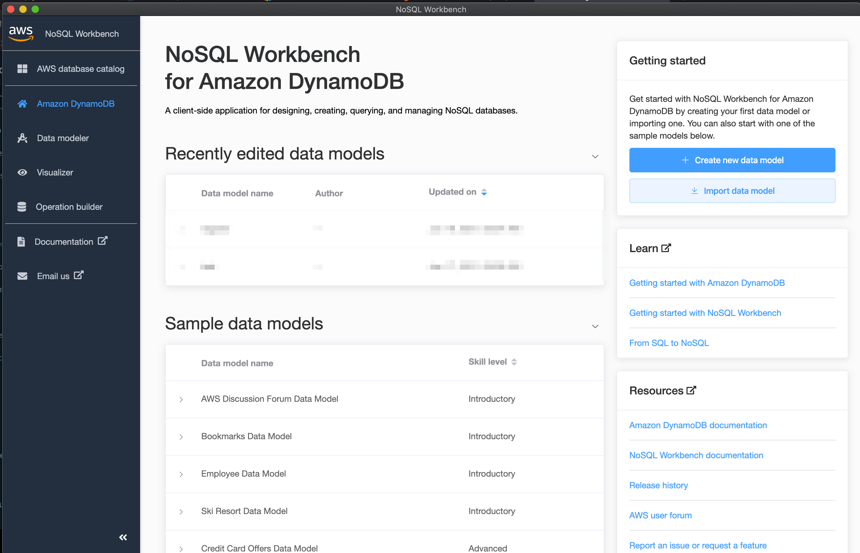This screenshot has height=553, width=860.
Task: Click the AWS database catalog grid icon
Action: 22,69
